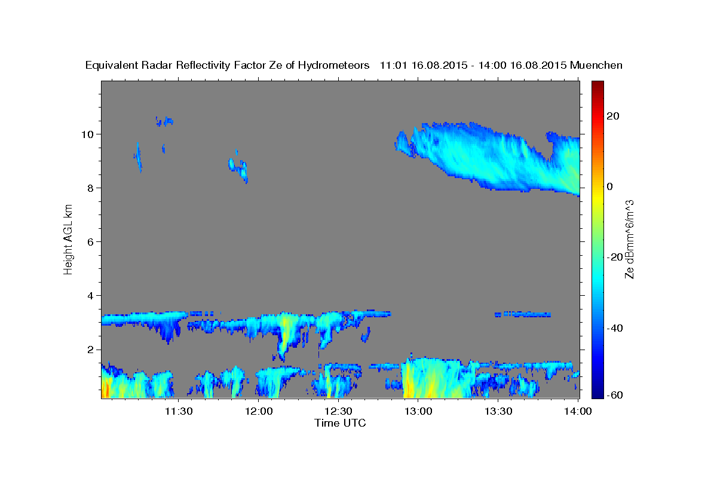
Task: Click the colorbar tick label '0'
Action: [x=611, y=186]
